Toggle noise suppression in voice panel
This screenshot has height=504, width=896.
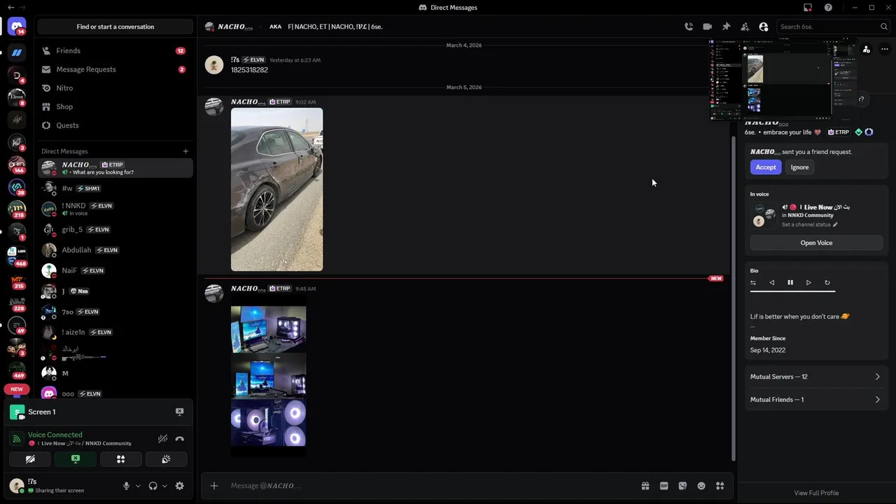[x=162, y=439]
